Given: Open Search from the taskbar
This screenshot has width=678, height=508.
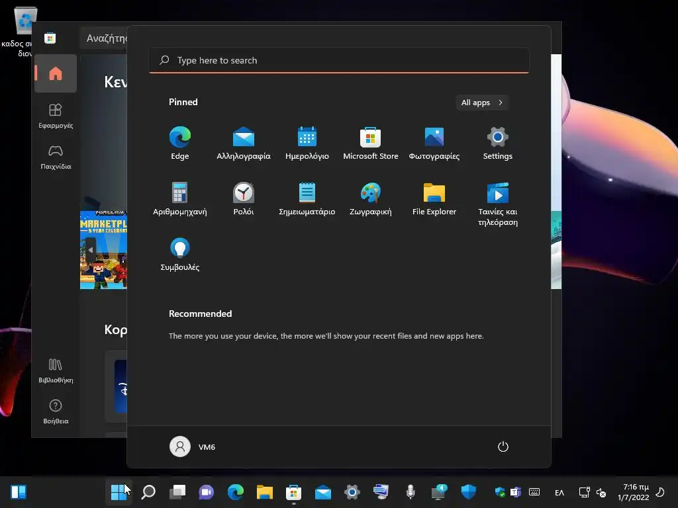Looking at the screenshot, I should 148,491.
